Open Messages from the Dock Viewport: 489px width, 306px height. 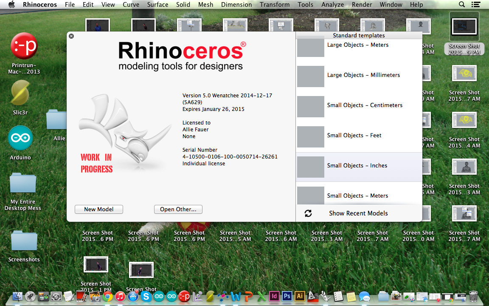pos(364,297)
